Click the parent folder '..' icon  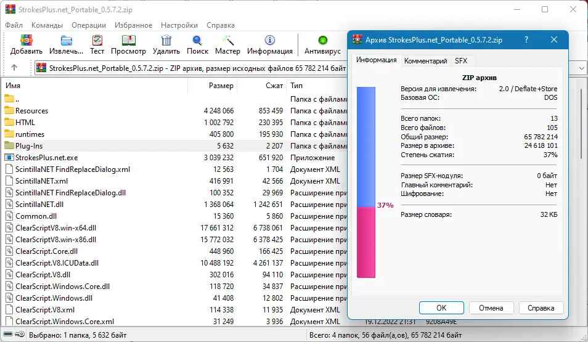9,99
